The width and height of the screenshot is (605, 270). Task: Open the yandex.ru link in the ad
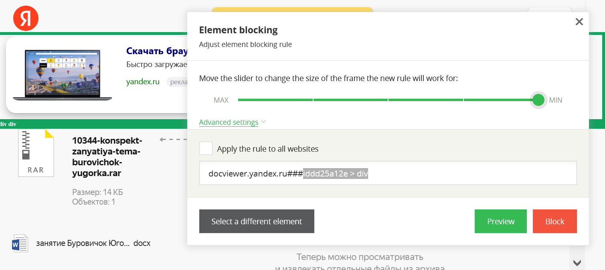pyautogui.click(x=143, y=82)
